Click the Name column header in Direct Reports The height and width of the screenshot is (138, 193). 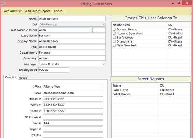click(117, 85)
